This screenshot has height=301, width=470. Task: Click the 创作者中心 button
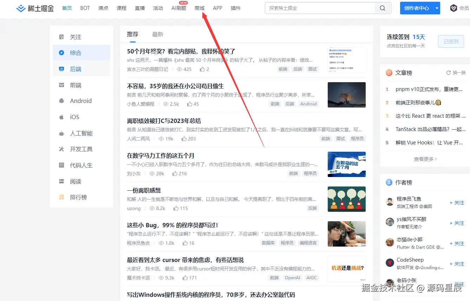[x=417, y=8]
